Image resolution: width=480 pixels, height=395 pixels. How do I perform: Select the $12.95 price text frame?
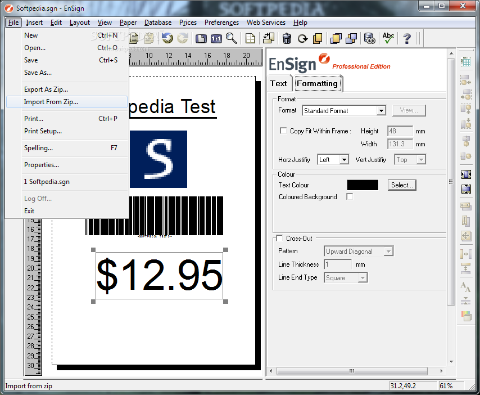point(159,276)
